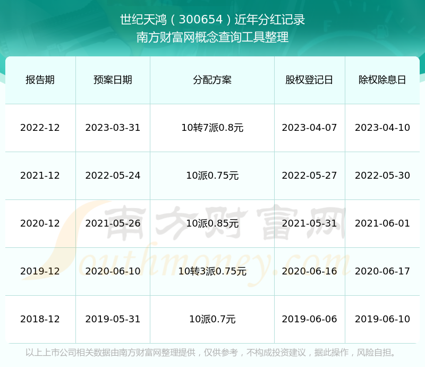Click record date 2019-06-06
Screen dimensions: 425x367
[x=309, y=319]
